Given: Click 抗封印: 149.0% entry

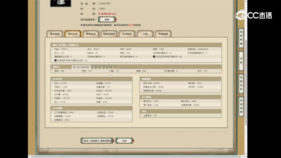Looking at the screenshot, I should [104, 91].
